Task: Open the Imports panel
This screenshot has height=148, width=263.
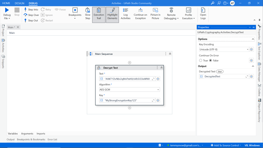Action: (41, 134)
